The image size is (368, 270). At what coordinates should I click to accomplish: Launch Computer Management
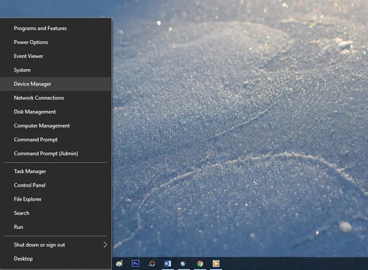[56, 126]
